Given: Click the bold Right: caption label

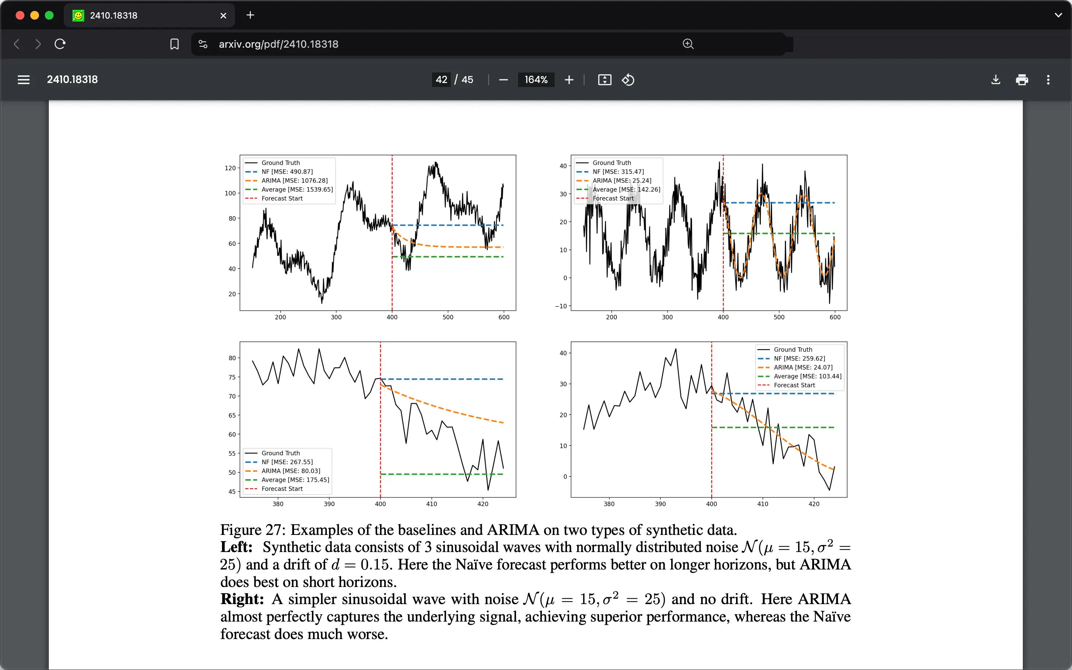Looking at the screenshot, I should (x=242, y=599).
